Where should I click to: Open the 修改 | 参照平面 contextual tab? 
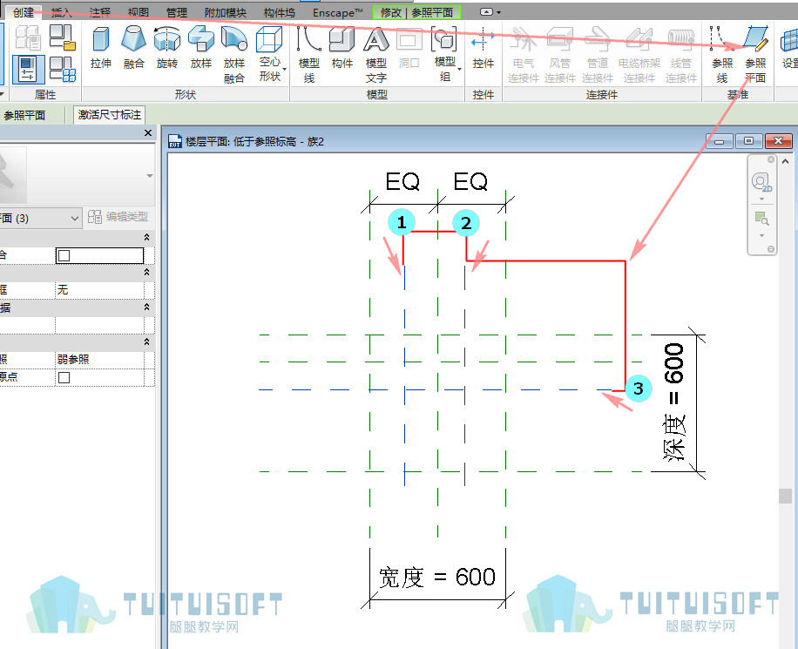click(x=416, y=12)
